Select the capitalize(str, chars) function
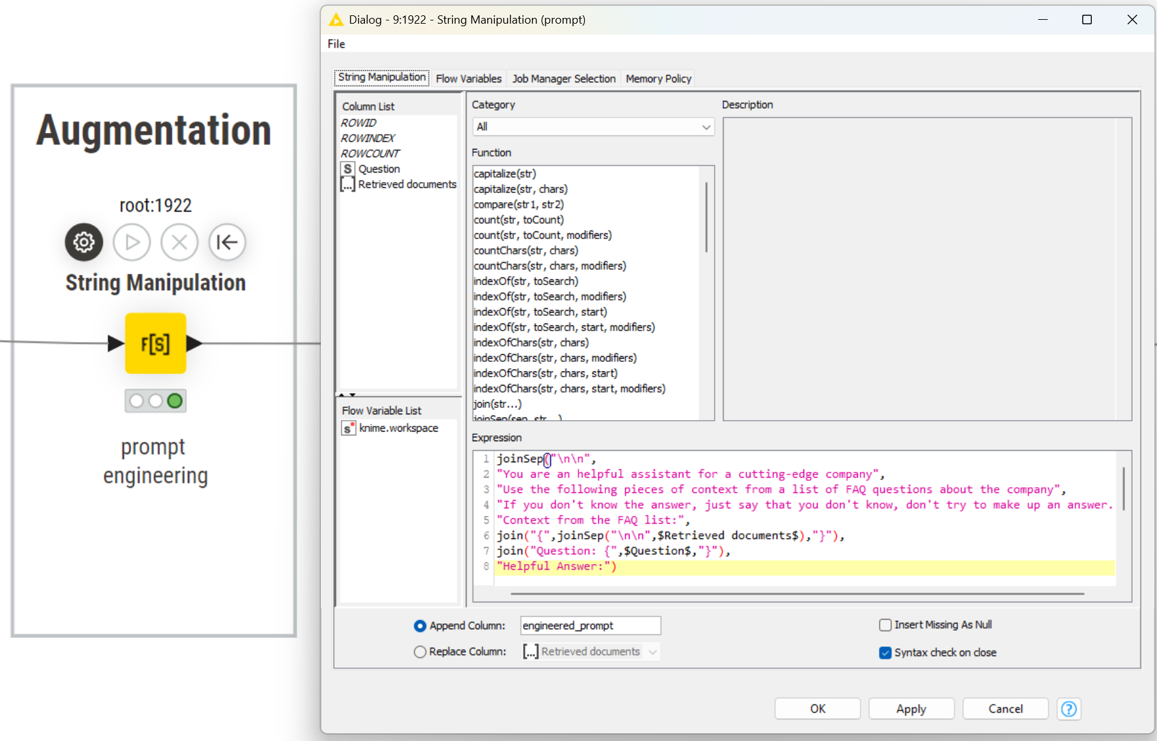Image resolution: width=1157 pixels, height=741 pixels. (x=520, y=189)
